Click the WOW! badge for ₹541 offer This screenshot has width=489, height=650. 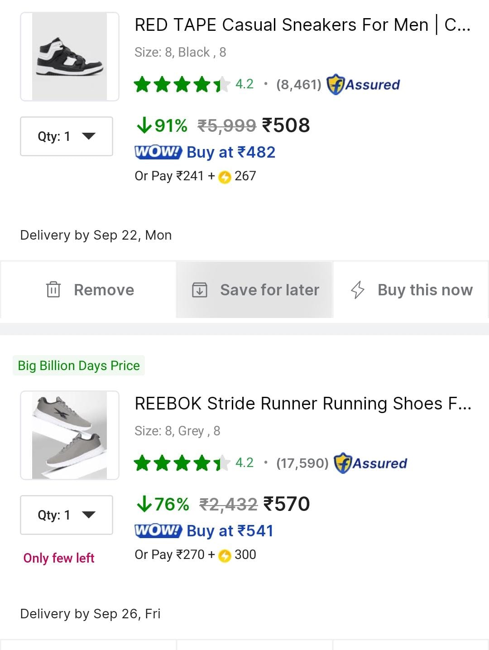(x=158, y=530)
